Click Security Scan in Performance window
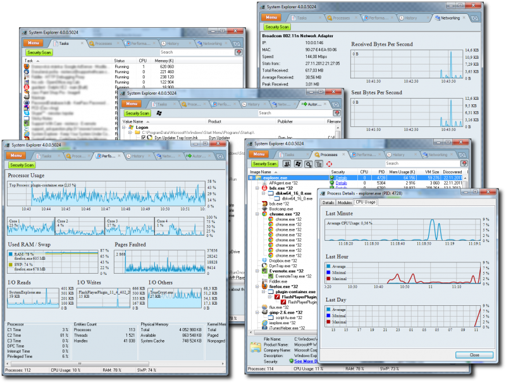This screenshot has height=383, width=506. (x=22, y=165)
